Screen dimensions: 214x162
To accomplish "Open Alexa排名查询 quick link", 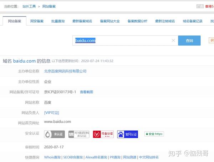I will pos(96,157).
